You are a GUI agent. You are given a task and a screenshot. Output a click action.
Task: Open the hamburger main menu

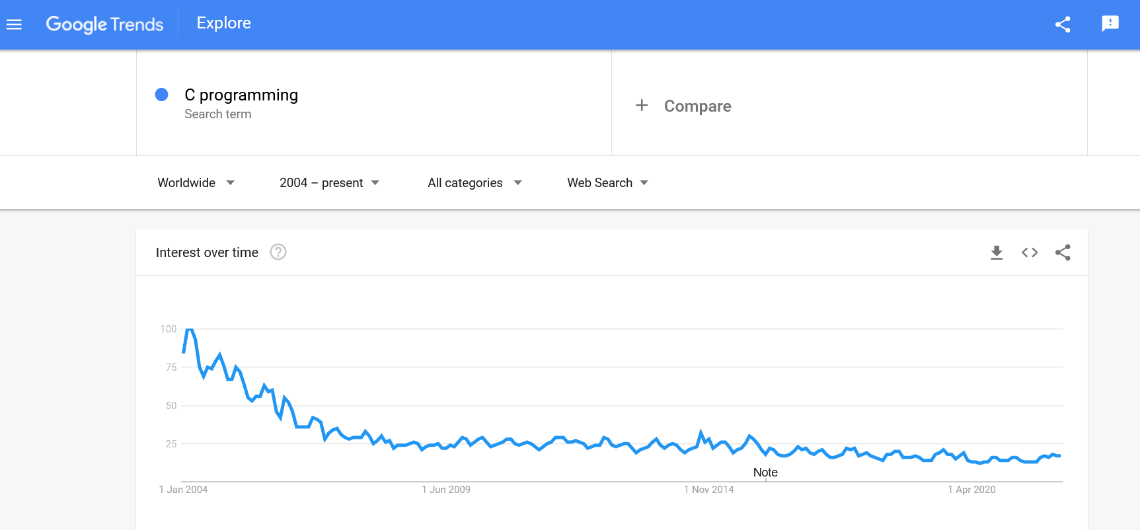(14, 24)
